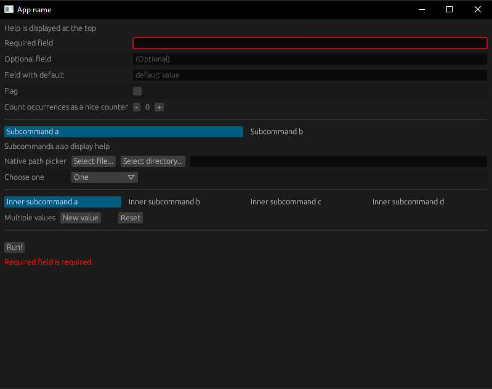The width and height of the screenshot is (492, 389).
Task: Switch to Subcommand b tab
Action: [276, 132]
